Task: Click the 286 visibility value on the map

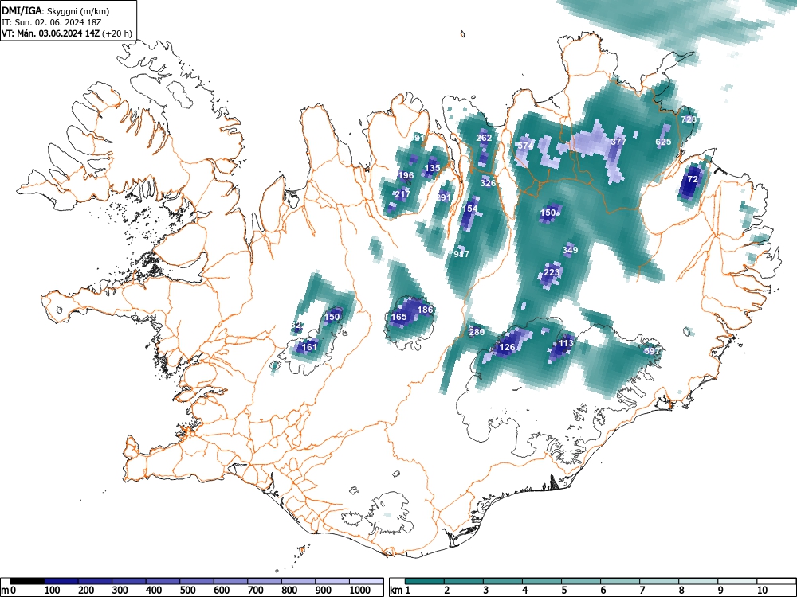Action: [477, 332]
